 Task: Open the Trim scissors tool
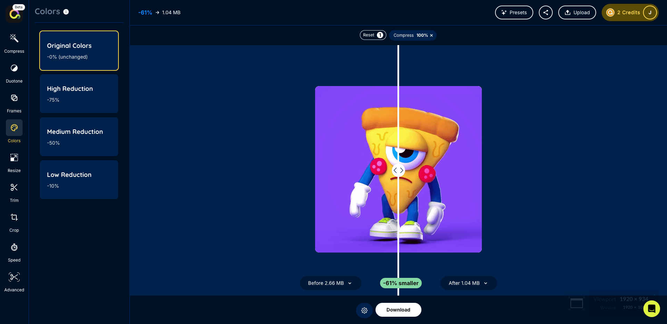14,193
